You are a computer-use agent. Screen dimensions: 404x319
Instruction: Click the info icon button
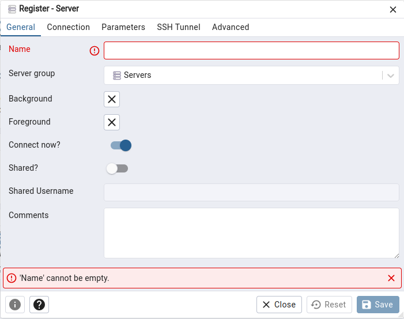pyautogui.click(x=15, y=305)
